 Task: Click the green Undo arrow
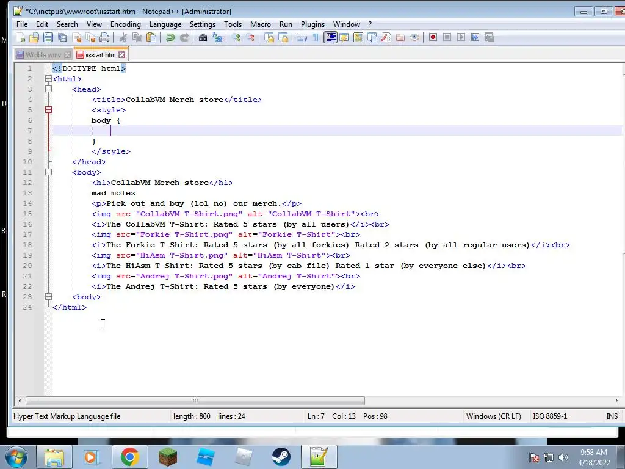click(170, 37)
